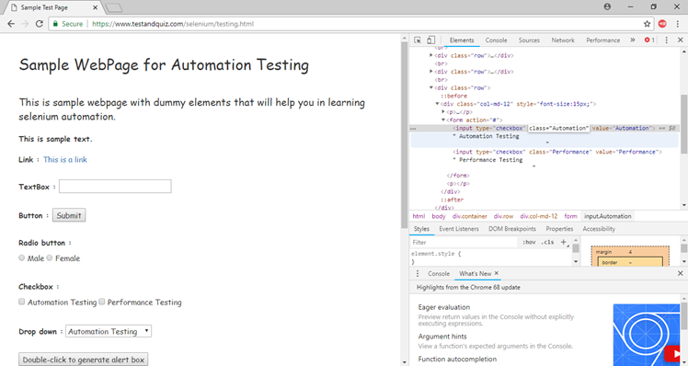Viewport: 688px width, 366px height.
Task: Check the Performance Testing checkbox
Action: [102, 302]
